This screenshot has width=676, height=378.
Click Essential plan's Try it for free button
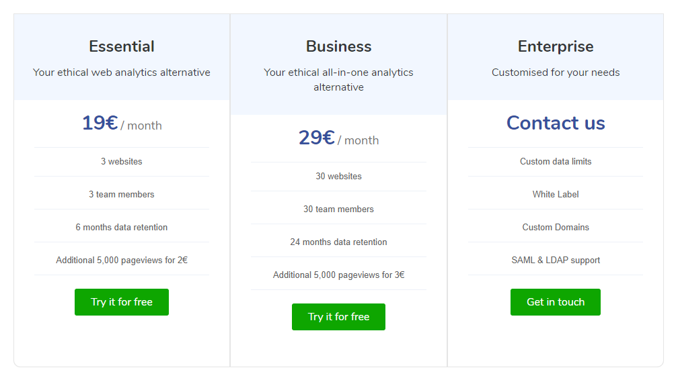122,302
